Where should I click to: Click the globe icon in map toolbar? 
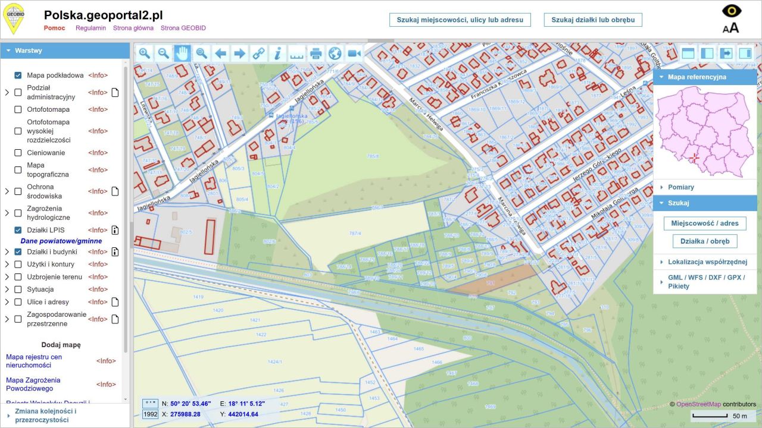pyautogui.click(x=335, y=53)
